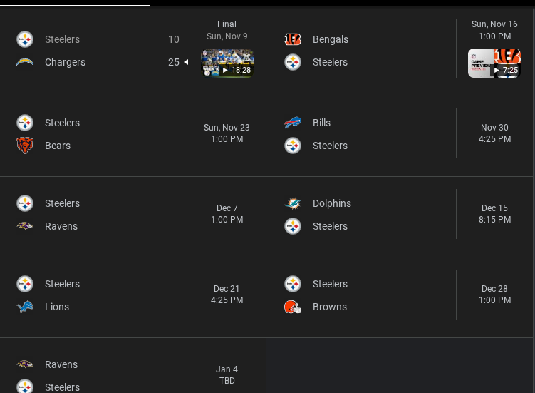
Task: Open the Jan 4 TBD game details
Action: (x=227, y=375)
